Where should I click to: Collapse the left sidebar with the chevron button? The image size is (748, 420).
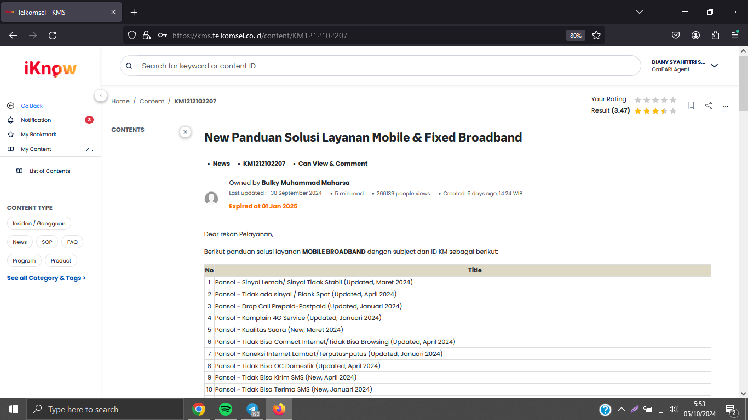(101, 95)
